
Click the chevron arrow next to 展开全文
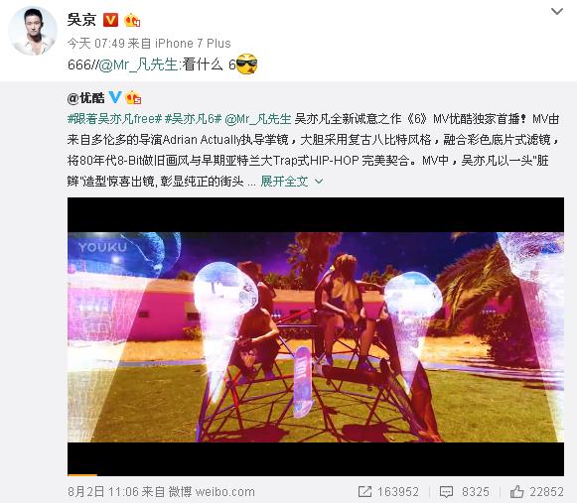[x=319, y=182]
